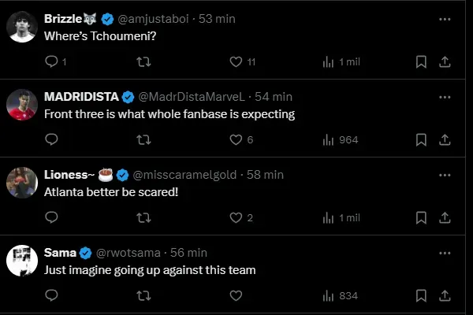Image resolution: width=473 pixels, height=315 pixels.
Task: Open the 58 min timestamp on Lioness's tweet
Action: click(265, 174)
